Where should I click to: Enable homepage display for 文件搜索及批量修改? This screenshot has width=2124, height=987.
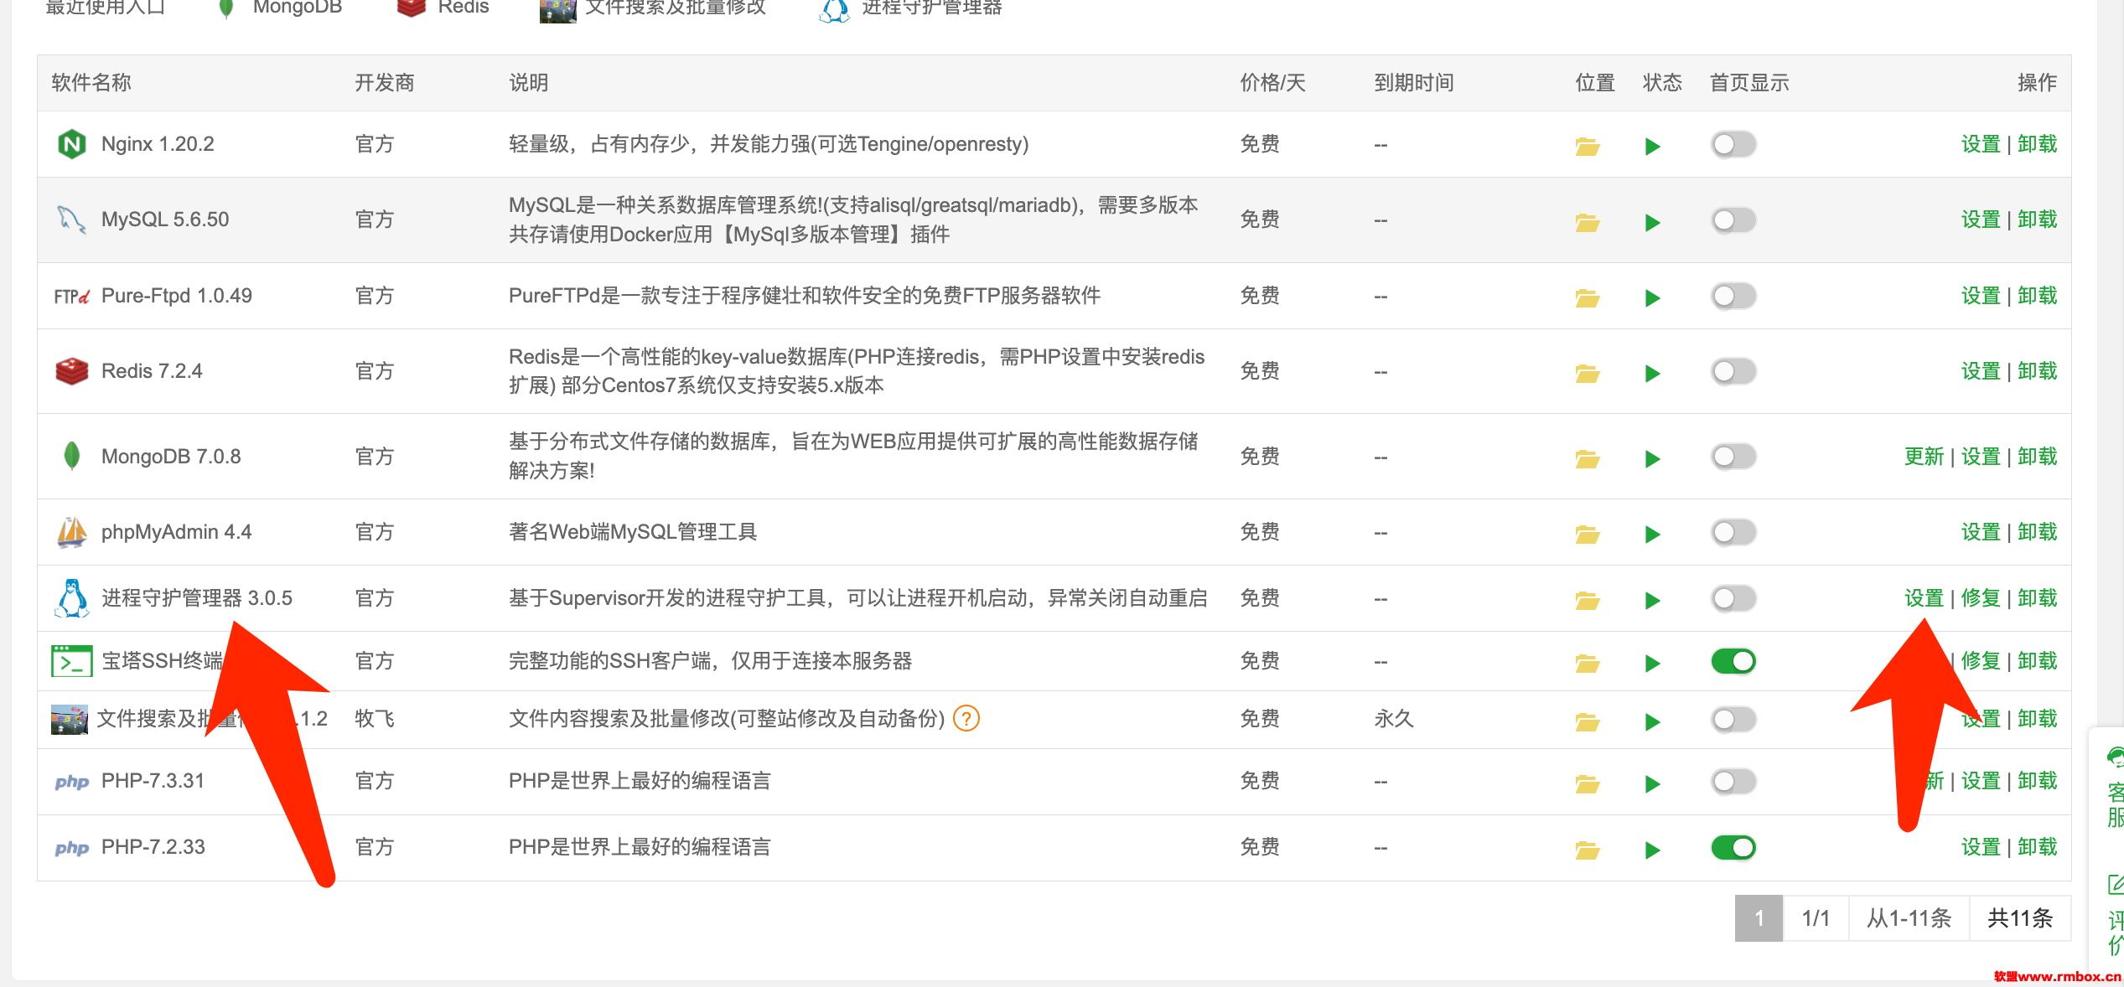point(1733,719)
